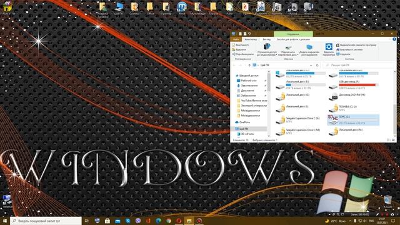Click 'Керувати' in the System group
This screenshot has height=225, width=400.
click(x=343, y=54)
